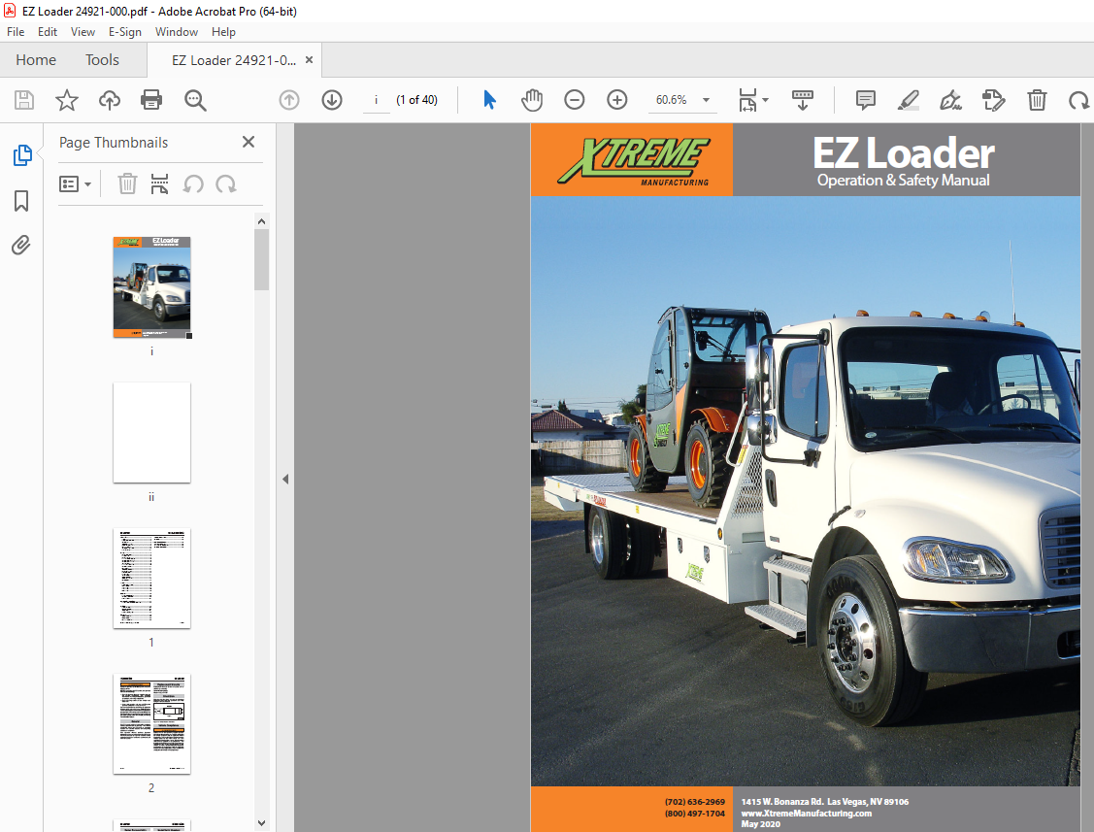The width and height of the screenshot is (1094, 832).
Task: Go to next page arrow
Action: point(332,100)
